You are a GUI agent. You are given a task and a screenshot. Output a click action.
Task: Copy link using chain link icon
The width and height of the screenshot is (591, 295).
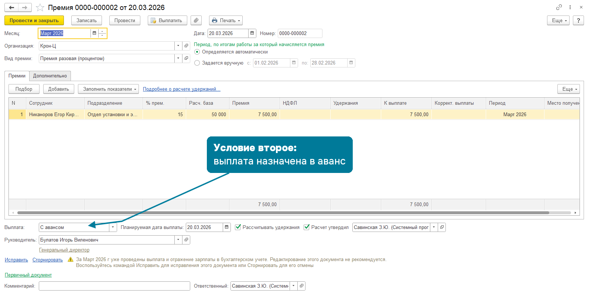(559, 7)
